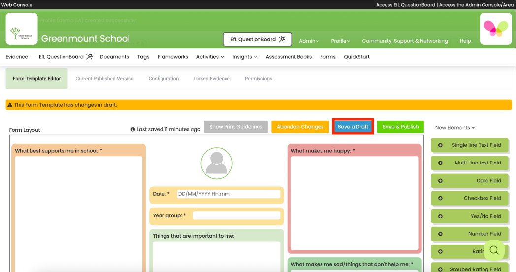Viewport: 516px width, 272px height.
Task: Add a Number Field element
Action: click(470, 234)
